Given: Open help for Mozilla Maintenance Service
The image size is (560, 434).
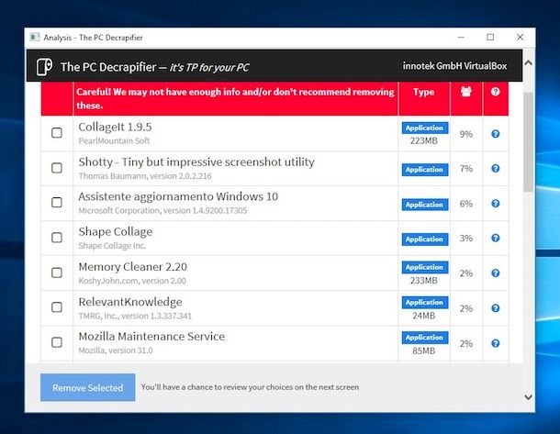Looking at the screenshot, I should [x=496, y=343].
